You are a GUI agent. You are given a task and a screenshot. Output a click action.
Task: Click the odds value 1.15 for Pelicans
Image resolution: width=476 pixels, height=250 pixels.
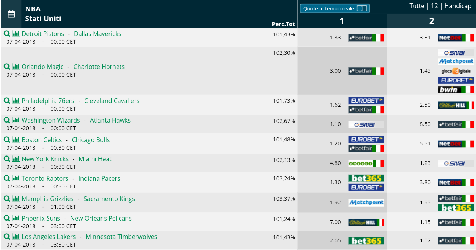tap(425, 222)
